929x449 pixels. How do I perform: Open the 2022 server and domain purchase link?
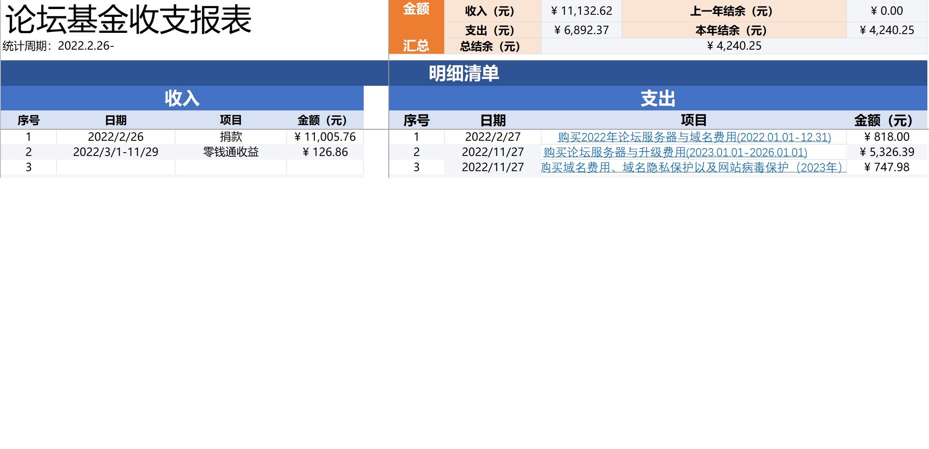point(694,137)
